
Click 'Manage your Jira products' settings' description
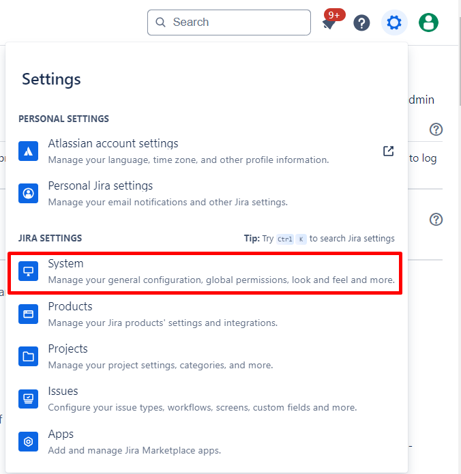[x=162, y=323]
